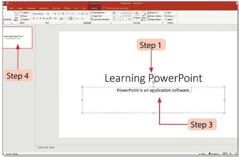The width and height of the screenshot is (239, 157).
Task: Open the Shape Outline options
Action: click(x=155, y=16)
